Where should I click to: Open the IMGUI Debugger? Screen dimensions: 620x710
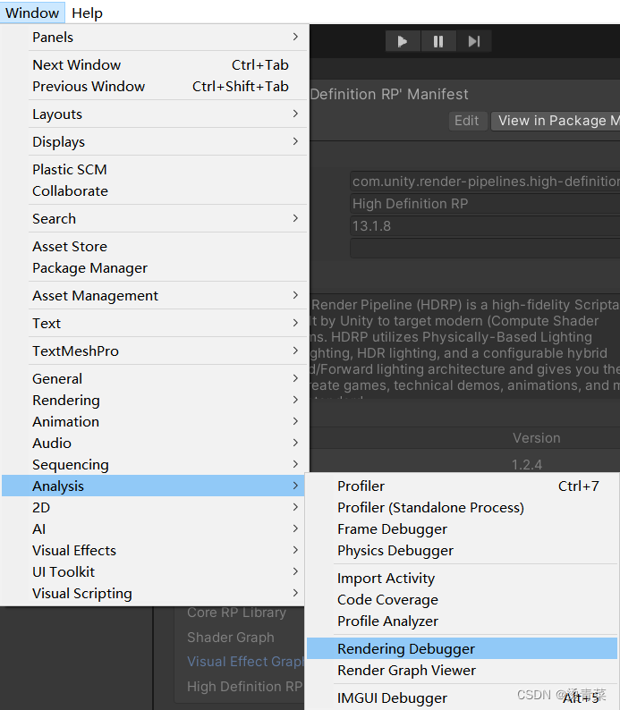click(x=462, y=698)
